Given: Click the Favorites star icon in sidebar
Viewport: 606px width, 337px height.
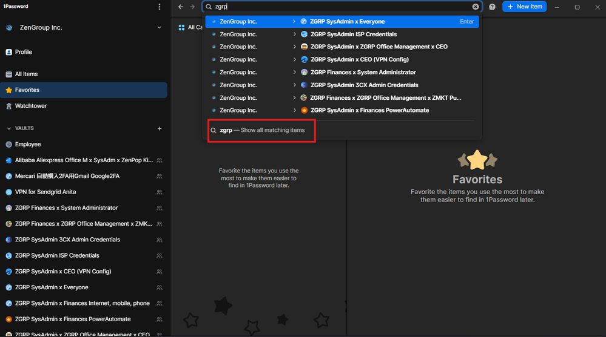Looking at the screenshot, I should (x=9, y=90).
